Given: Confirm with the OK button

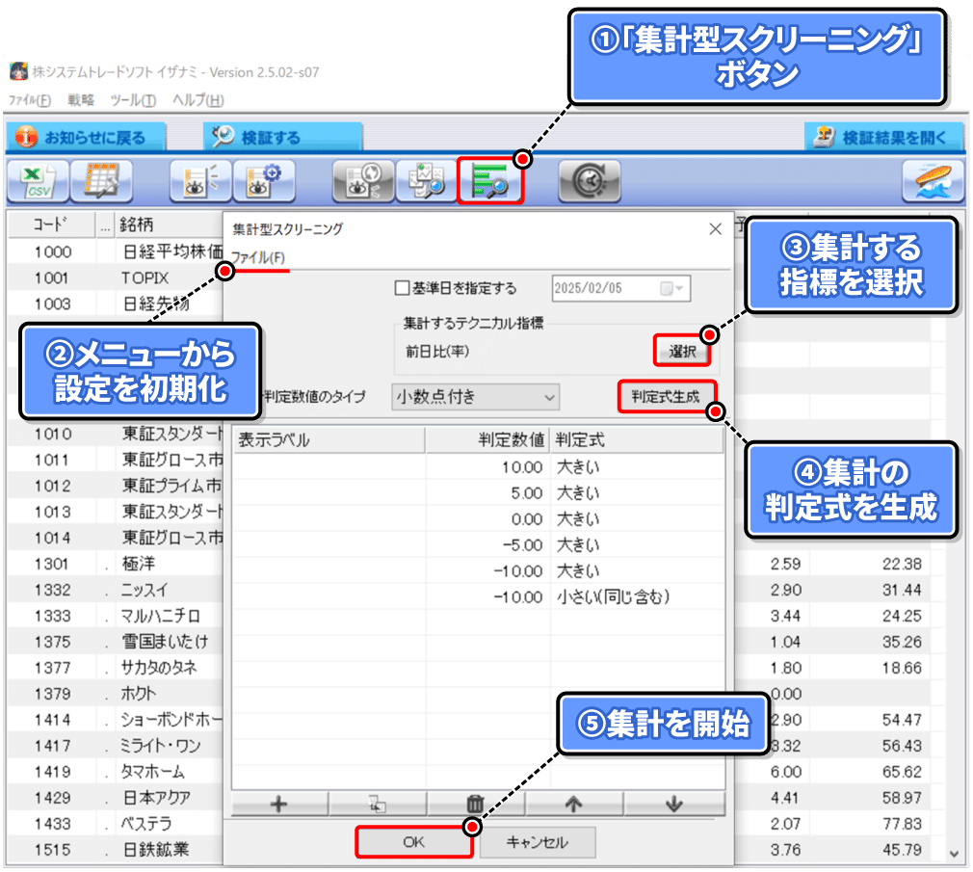Looking at the screenshot, I should tap(414, 842).
